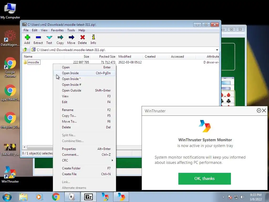Select WinThruster desktop shortcut

(10, 174)
